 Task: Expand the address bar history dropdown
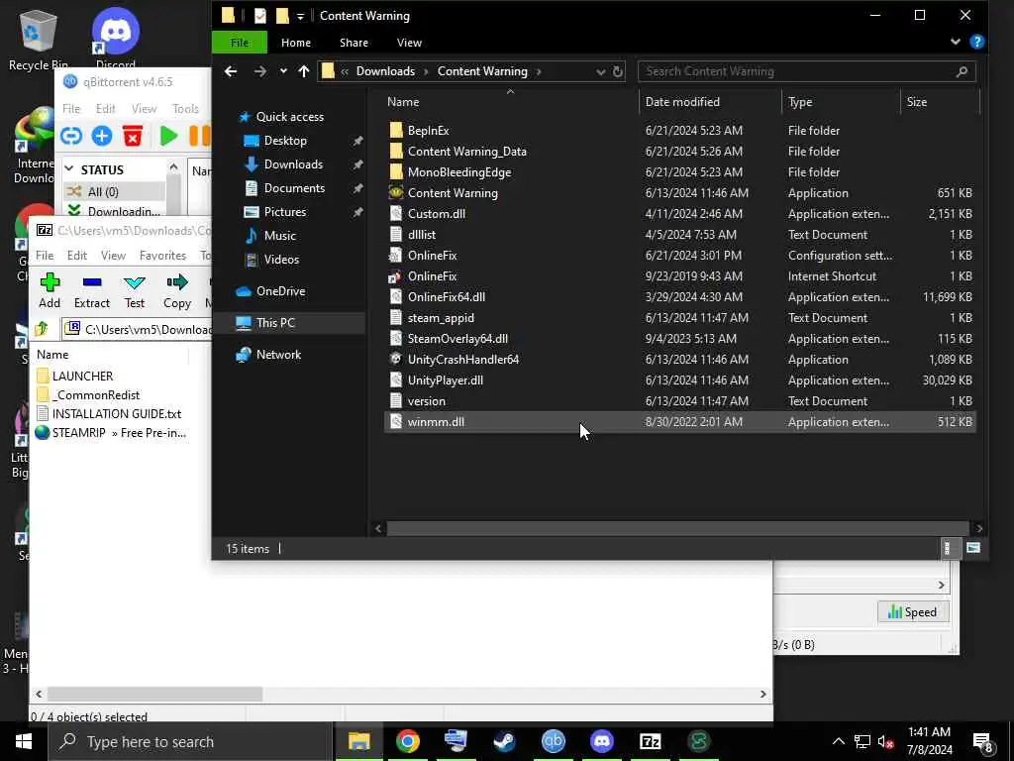point(601,71)
